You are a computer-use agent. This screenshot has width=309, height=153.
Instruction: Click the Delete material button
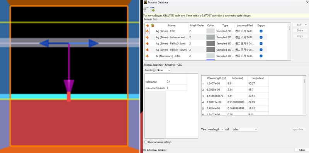pyautogui.click(x=300, y=31)
